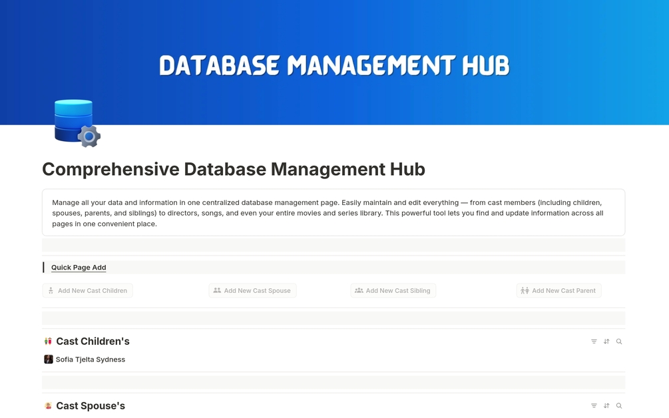The image size is (669, 418).
Task: Open the Sofia Tjelta Sydness entry
Action: pos(90,359)
